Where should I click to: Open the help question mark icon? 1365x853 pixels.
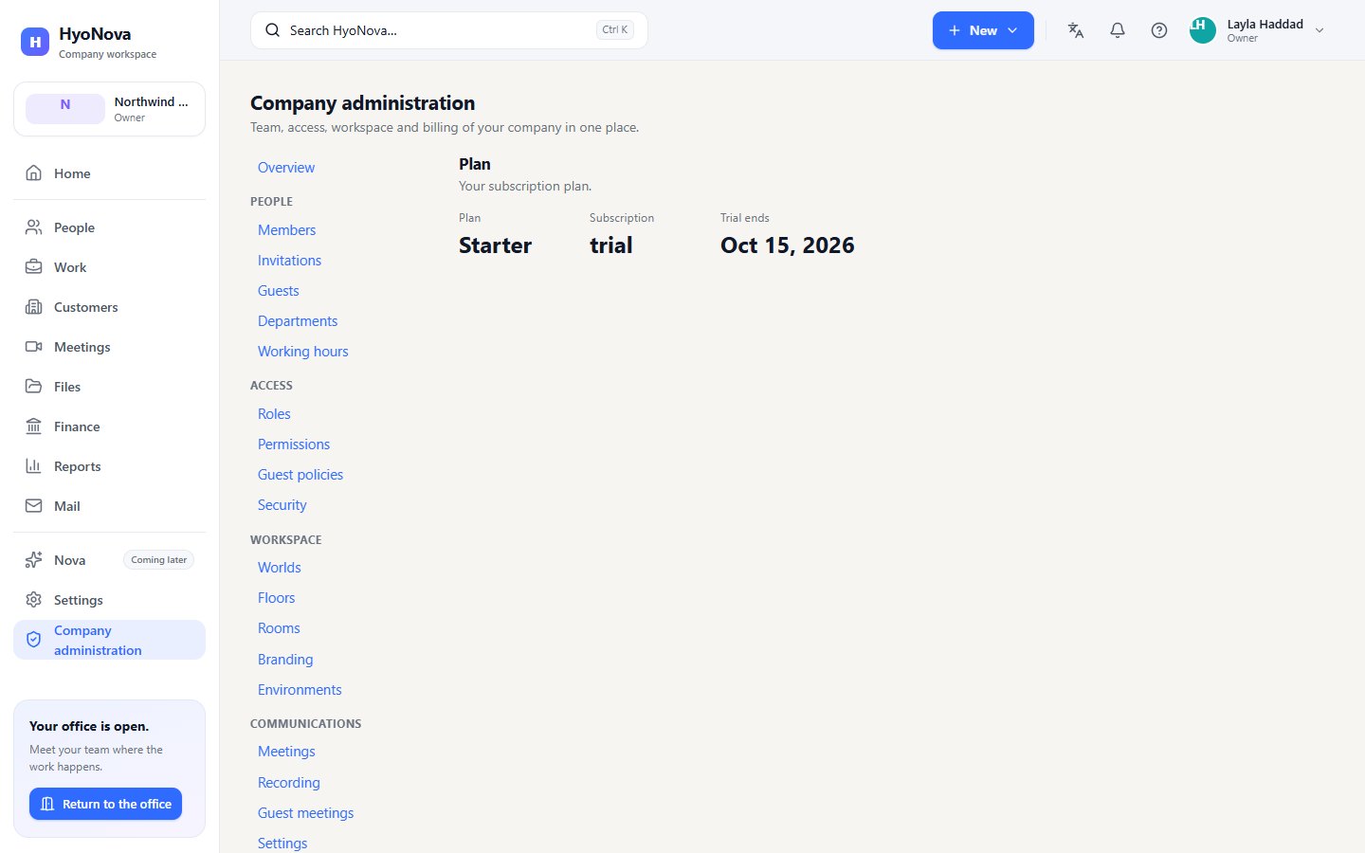click(x=1159, y=30)
